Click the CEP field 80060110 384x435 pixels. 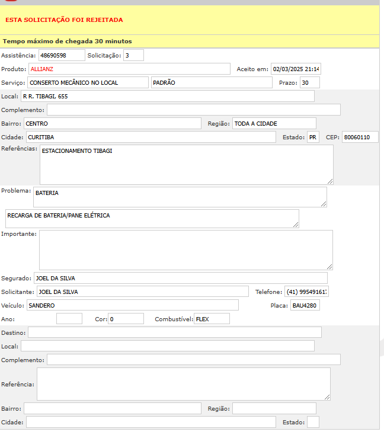pos(360,137)
